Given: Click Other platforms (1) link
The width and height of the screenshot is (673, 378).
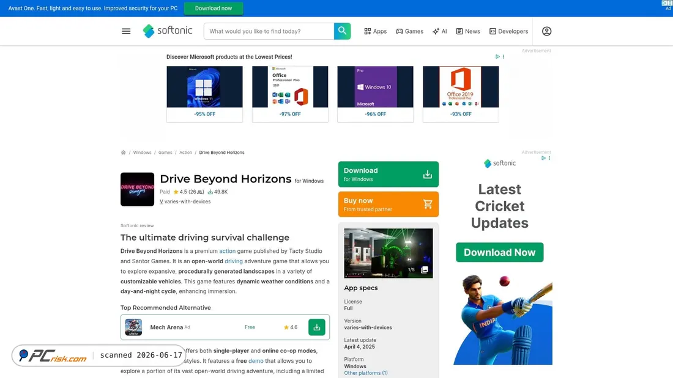Looking at the screenshot, I should pos(366,373).
